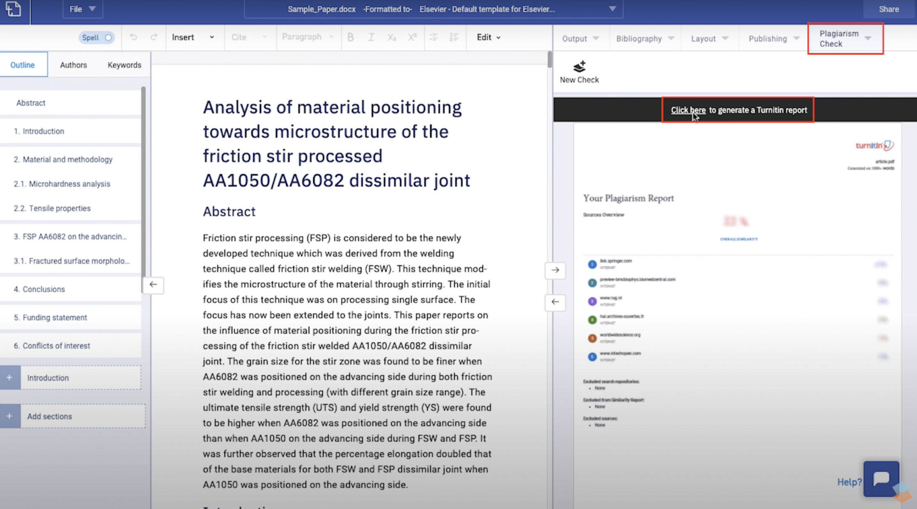
Task: Open the Layout menu
Action: click(x=709, y=39)
